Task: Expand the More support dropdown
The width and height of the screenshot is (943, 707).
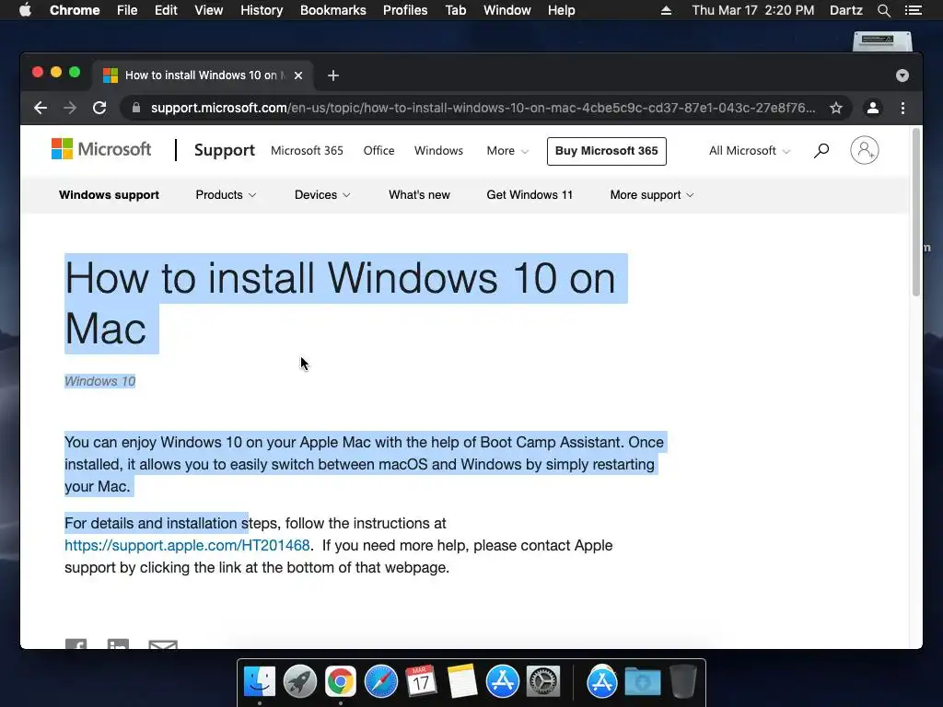Action: coord(652,195)
